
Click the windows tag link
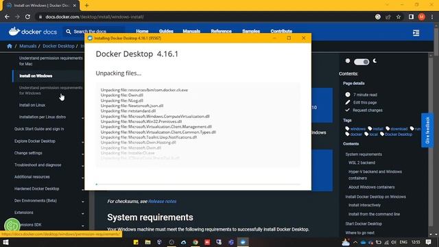click(x=358, y=129)
